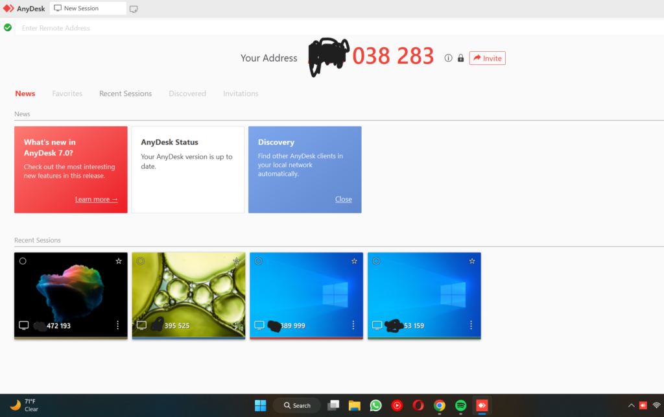Open Opera browser from taskbar
Screen dimensions: 664x417
click(x=418, y=405)
